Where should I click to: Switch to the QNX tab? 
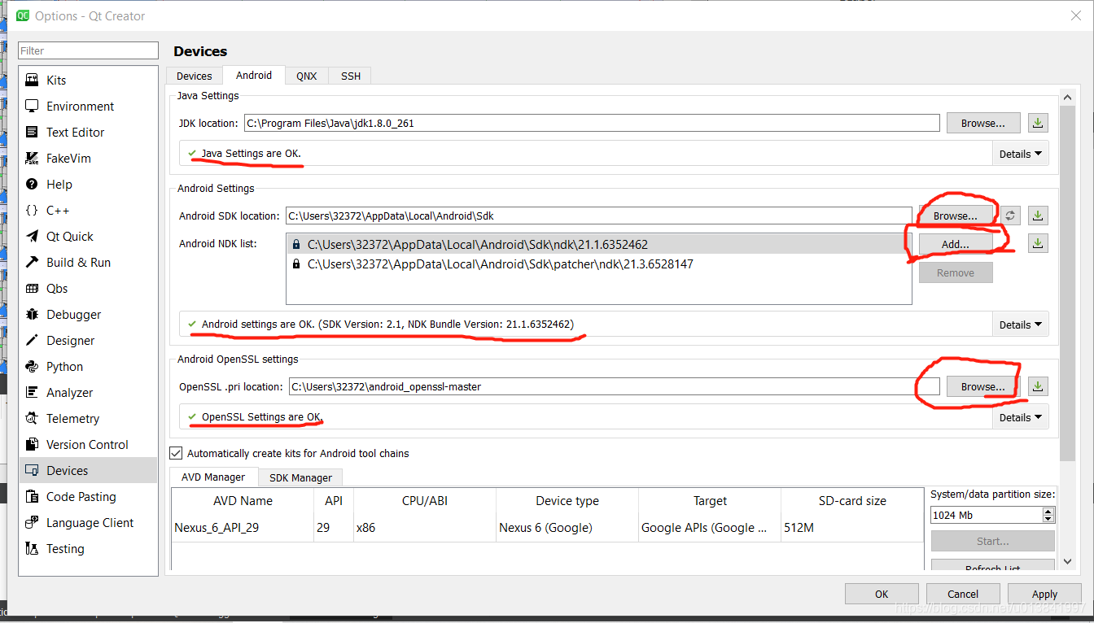click(307, 76)
